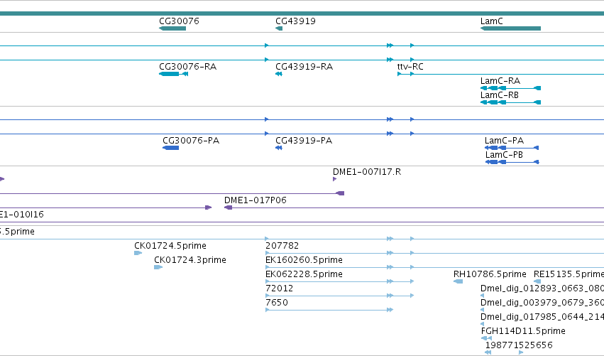
Task: Click the LamC gene label
Action: tap(492, 21)
